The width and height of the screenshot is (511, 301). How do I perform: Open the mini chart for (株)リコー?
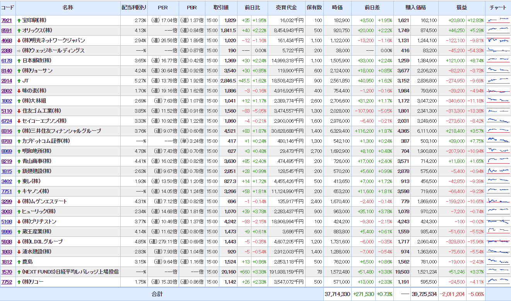point(498,282)
